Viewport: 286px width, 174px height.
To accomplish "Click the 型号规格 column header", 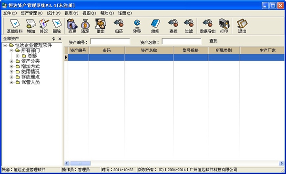I will (x=191, y=50).
